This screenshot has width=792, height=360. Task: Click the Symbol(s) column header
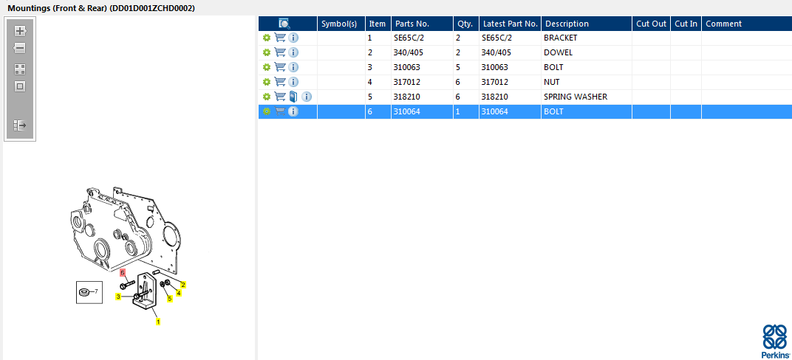click(341, 24)
